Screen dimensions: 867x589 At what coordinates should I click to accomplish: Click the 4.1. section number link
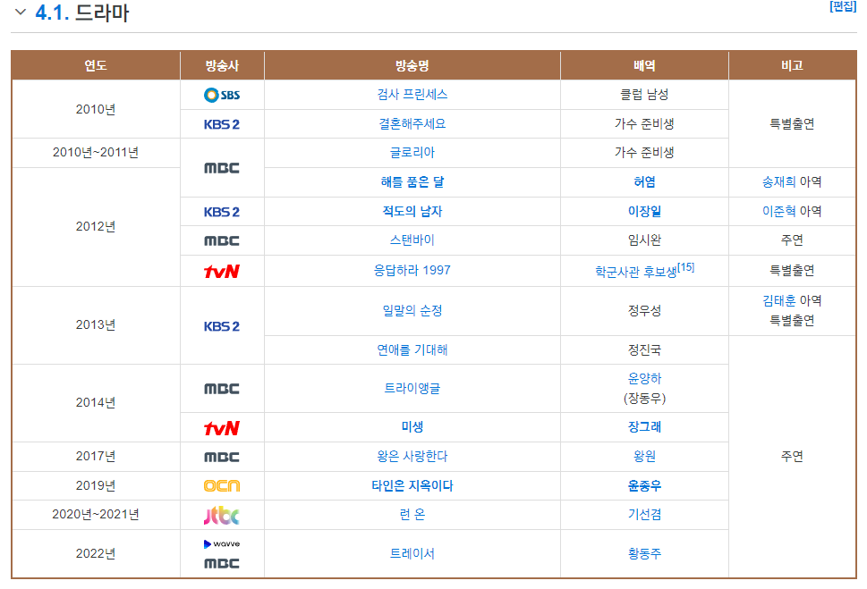tap(52, 13)
